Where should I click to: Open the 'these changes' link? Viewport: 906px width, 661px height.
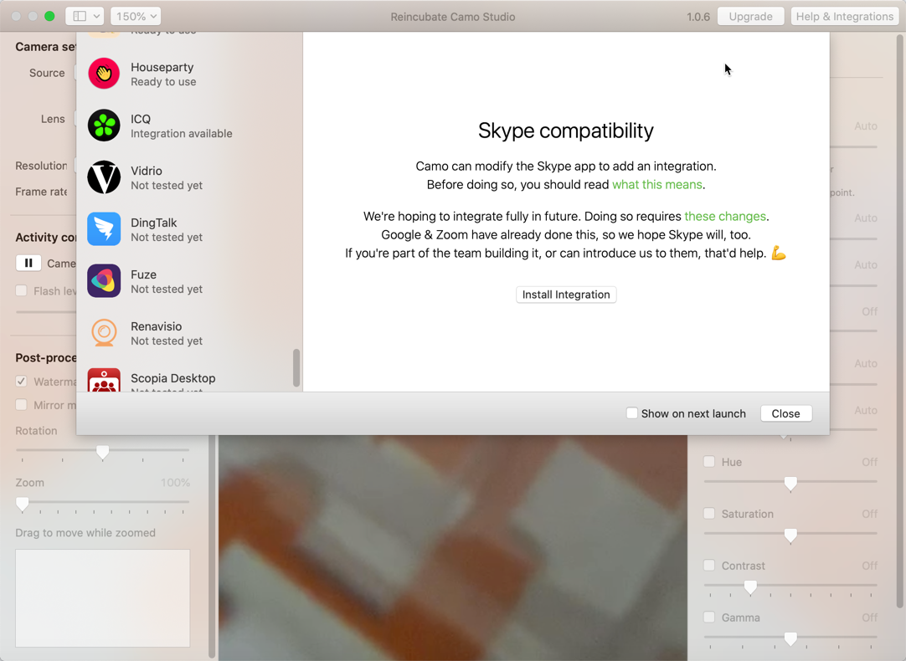[x=725, y=217]
